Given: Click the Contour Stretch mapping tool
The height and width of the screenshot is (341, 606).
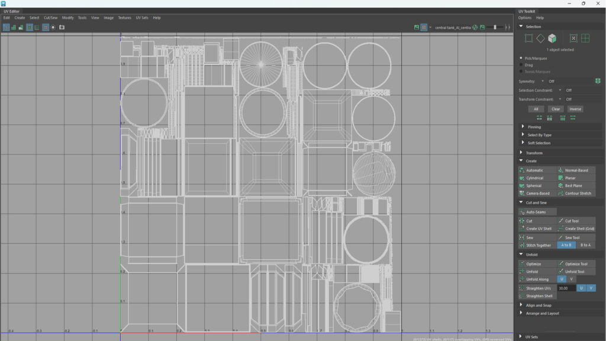Looking at the screenshot, I should [x=576, y=194].
